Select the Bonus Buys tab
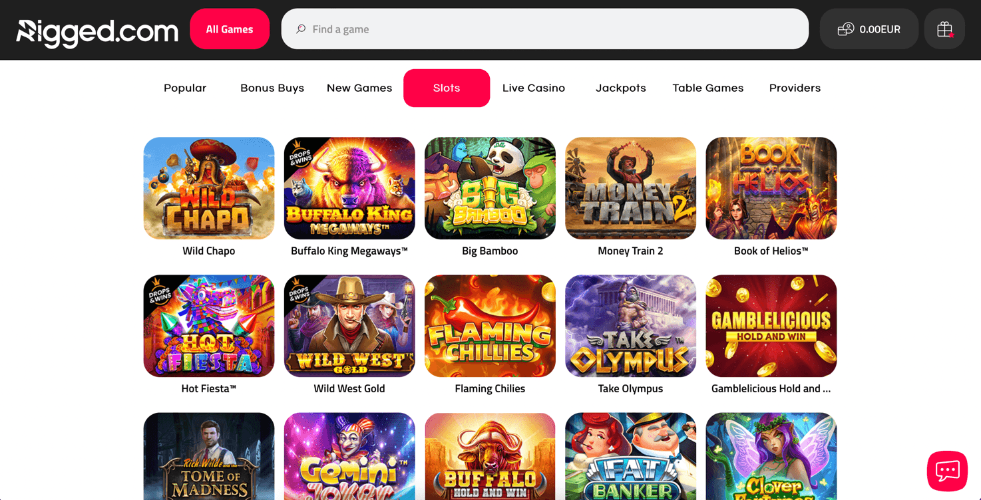This screenshot has width=981, height=500. (272, 88)
